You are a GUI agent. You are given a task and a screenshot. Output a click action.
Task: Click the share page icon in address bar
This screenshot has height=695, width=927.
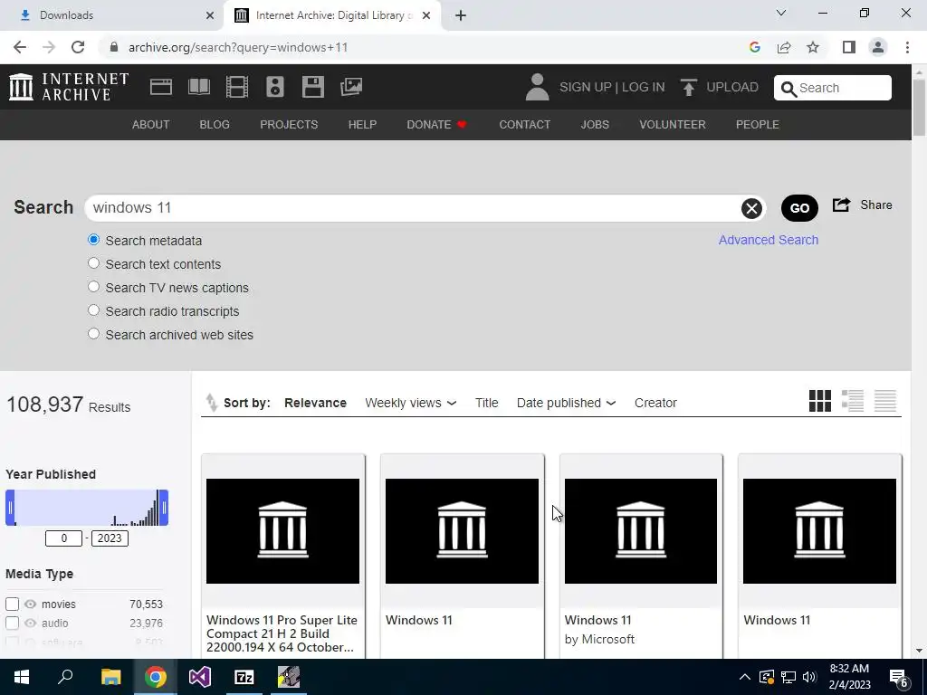pyautogui.click(x=784, y=47)
